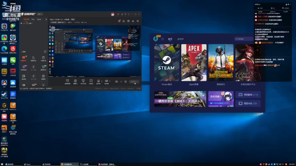Screen dimensions: 296x166
Task: Select the STEAM game card
Action: coord(167,62)
